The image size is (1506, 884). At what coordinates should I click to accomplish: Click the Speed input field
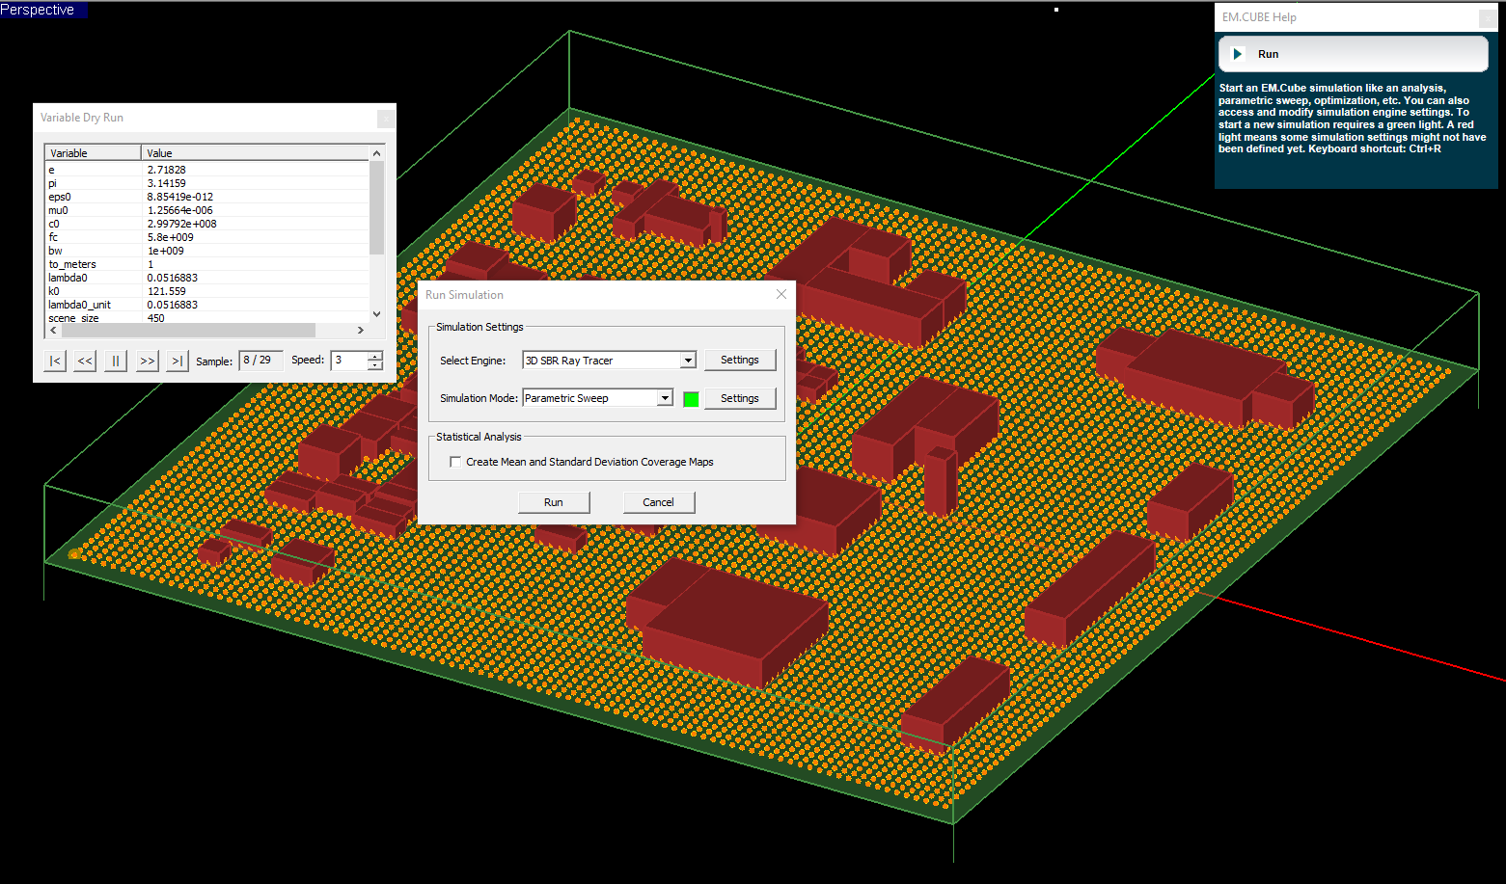pyautogui.click(x=348, y=361)
